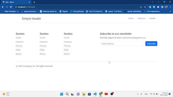Image resolution: width=173 pixels, height=97 pixels.
Task: Open the How To Compile bookmark
Action: (x=94, y=11)
